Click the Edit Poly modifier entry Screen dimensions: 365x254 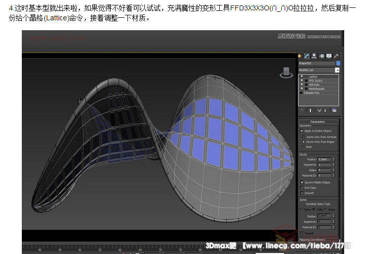315,85
